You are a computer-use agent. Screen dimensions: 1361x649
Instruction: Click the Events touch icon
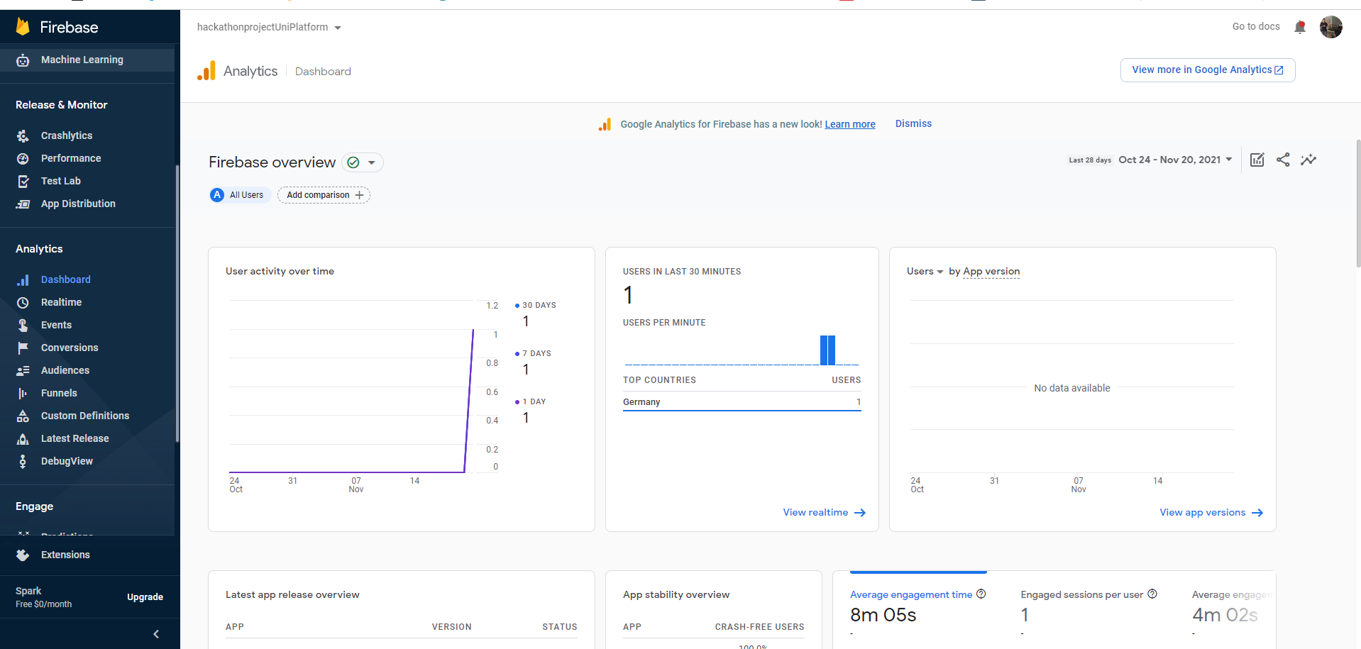pyautogui.click(x=23, y=325)
